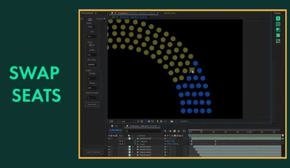The width and height of the screenshot is (290, 168).
Task: Click the show channel color icon
Action: pos(157,121)
